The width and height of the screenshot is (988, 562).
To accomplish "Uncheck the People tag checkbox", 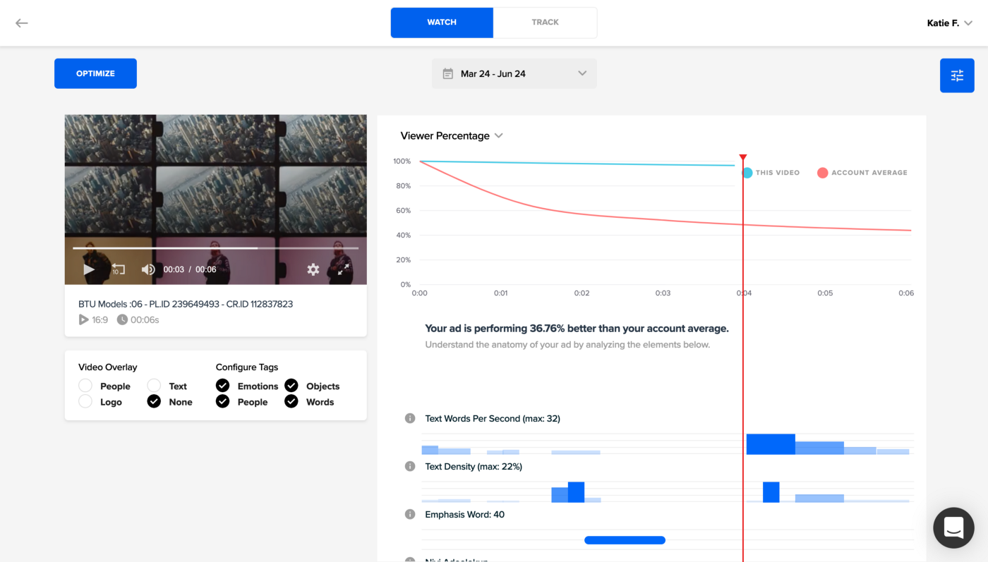I will 222,401.
